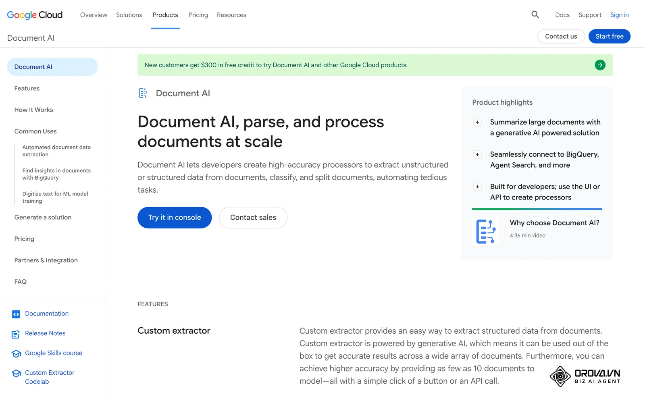Click the Start free button
The width and height of the screenshot is (645, 403).
tap(610, 36)
